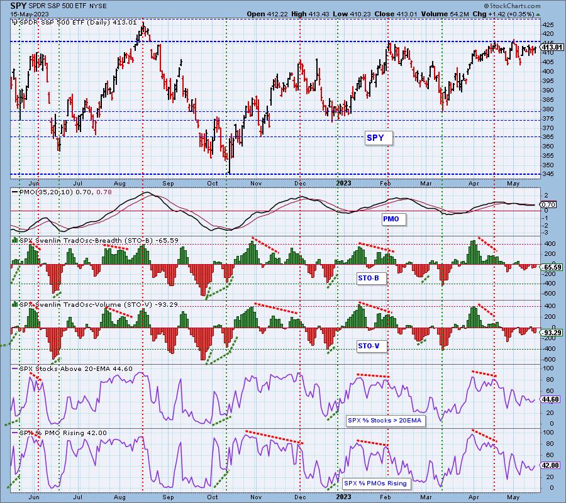Click the purple line marker before SPX Stocks Above 20-EMA
The width and height of the screenshot is (566, 503).
pos(15,369)
